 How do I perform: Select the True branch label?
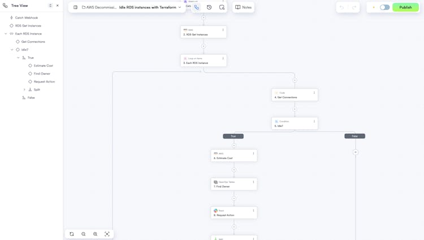[x=233, y=136]
